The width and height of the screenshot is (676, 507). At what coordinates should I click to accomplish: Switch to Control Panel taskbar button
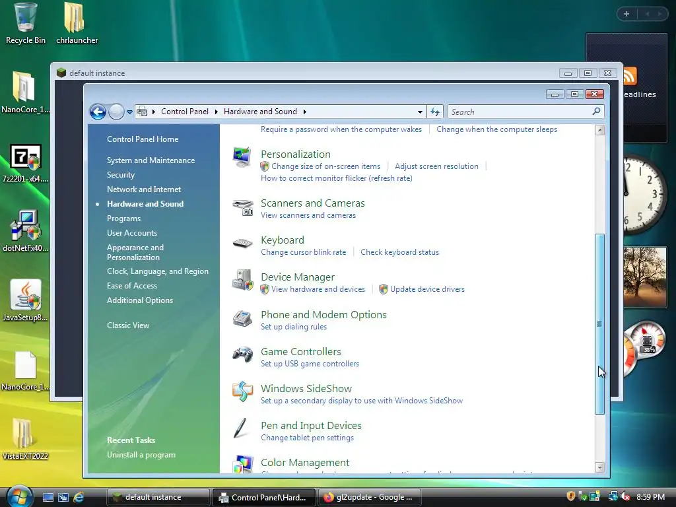264,497
